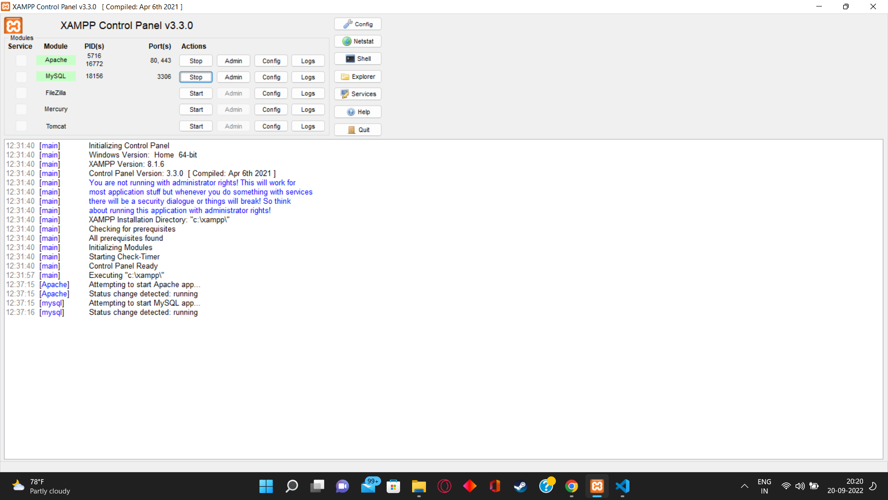Click inside the log output area
The width and height of the screenshot is (888, 500).
click(x=444, y=380)
